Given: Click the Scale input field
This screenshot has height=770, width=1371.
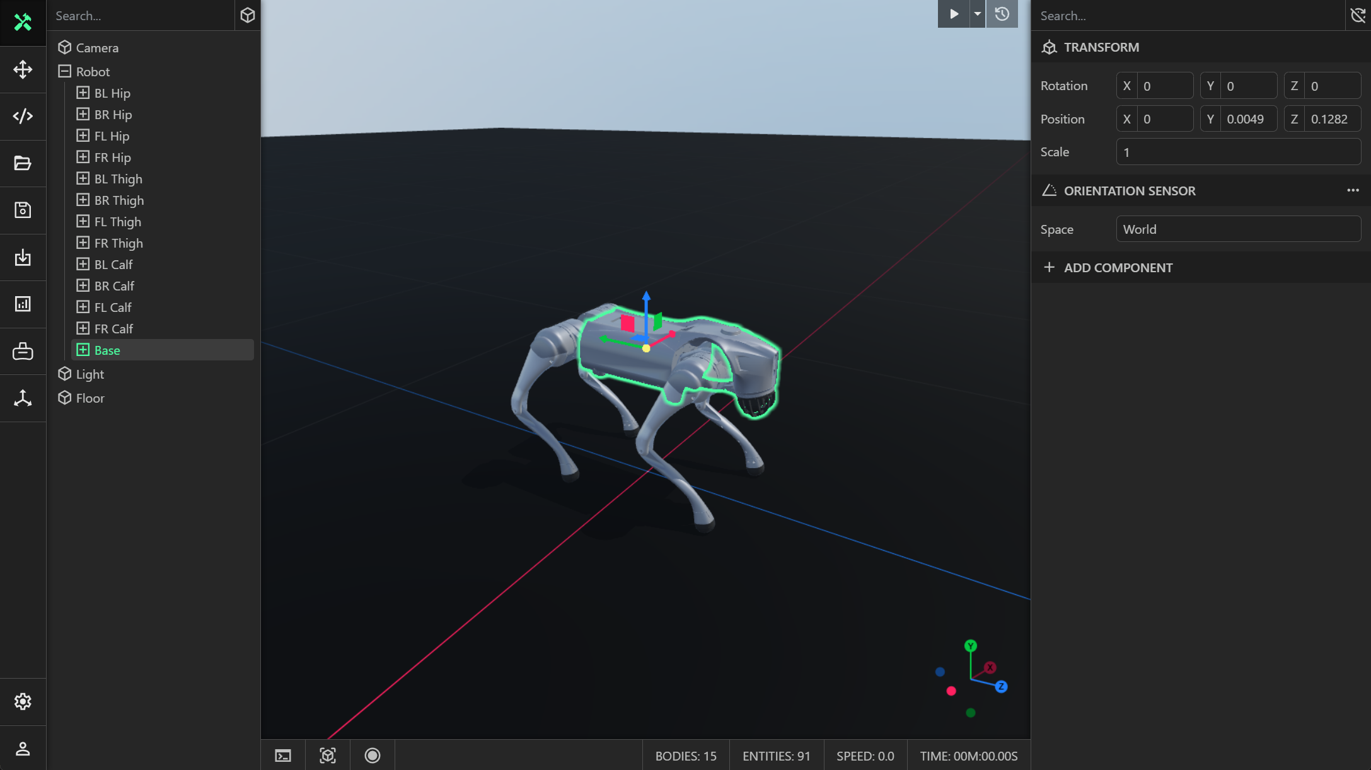Looking at the screenshot, I should pos(1238,152).
